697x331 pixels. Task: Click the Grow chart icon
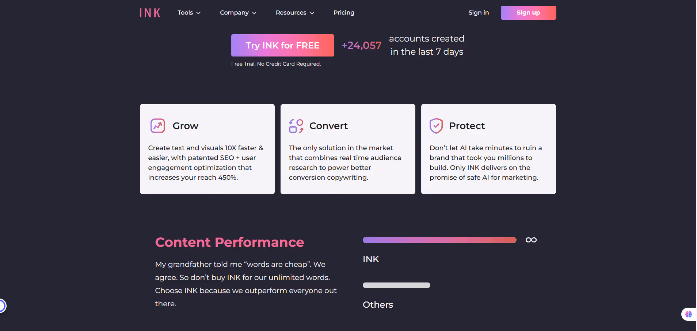[158, 126]
